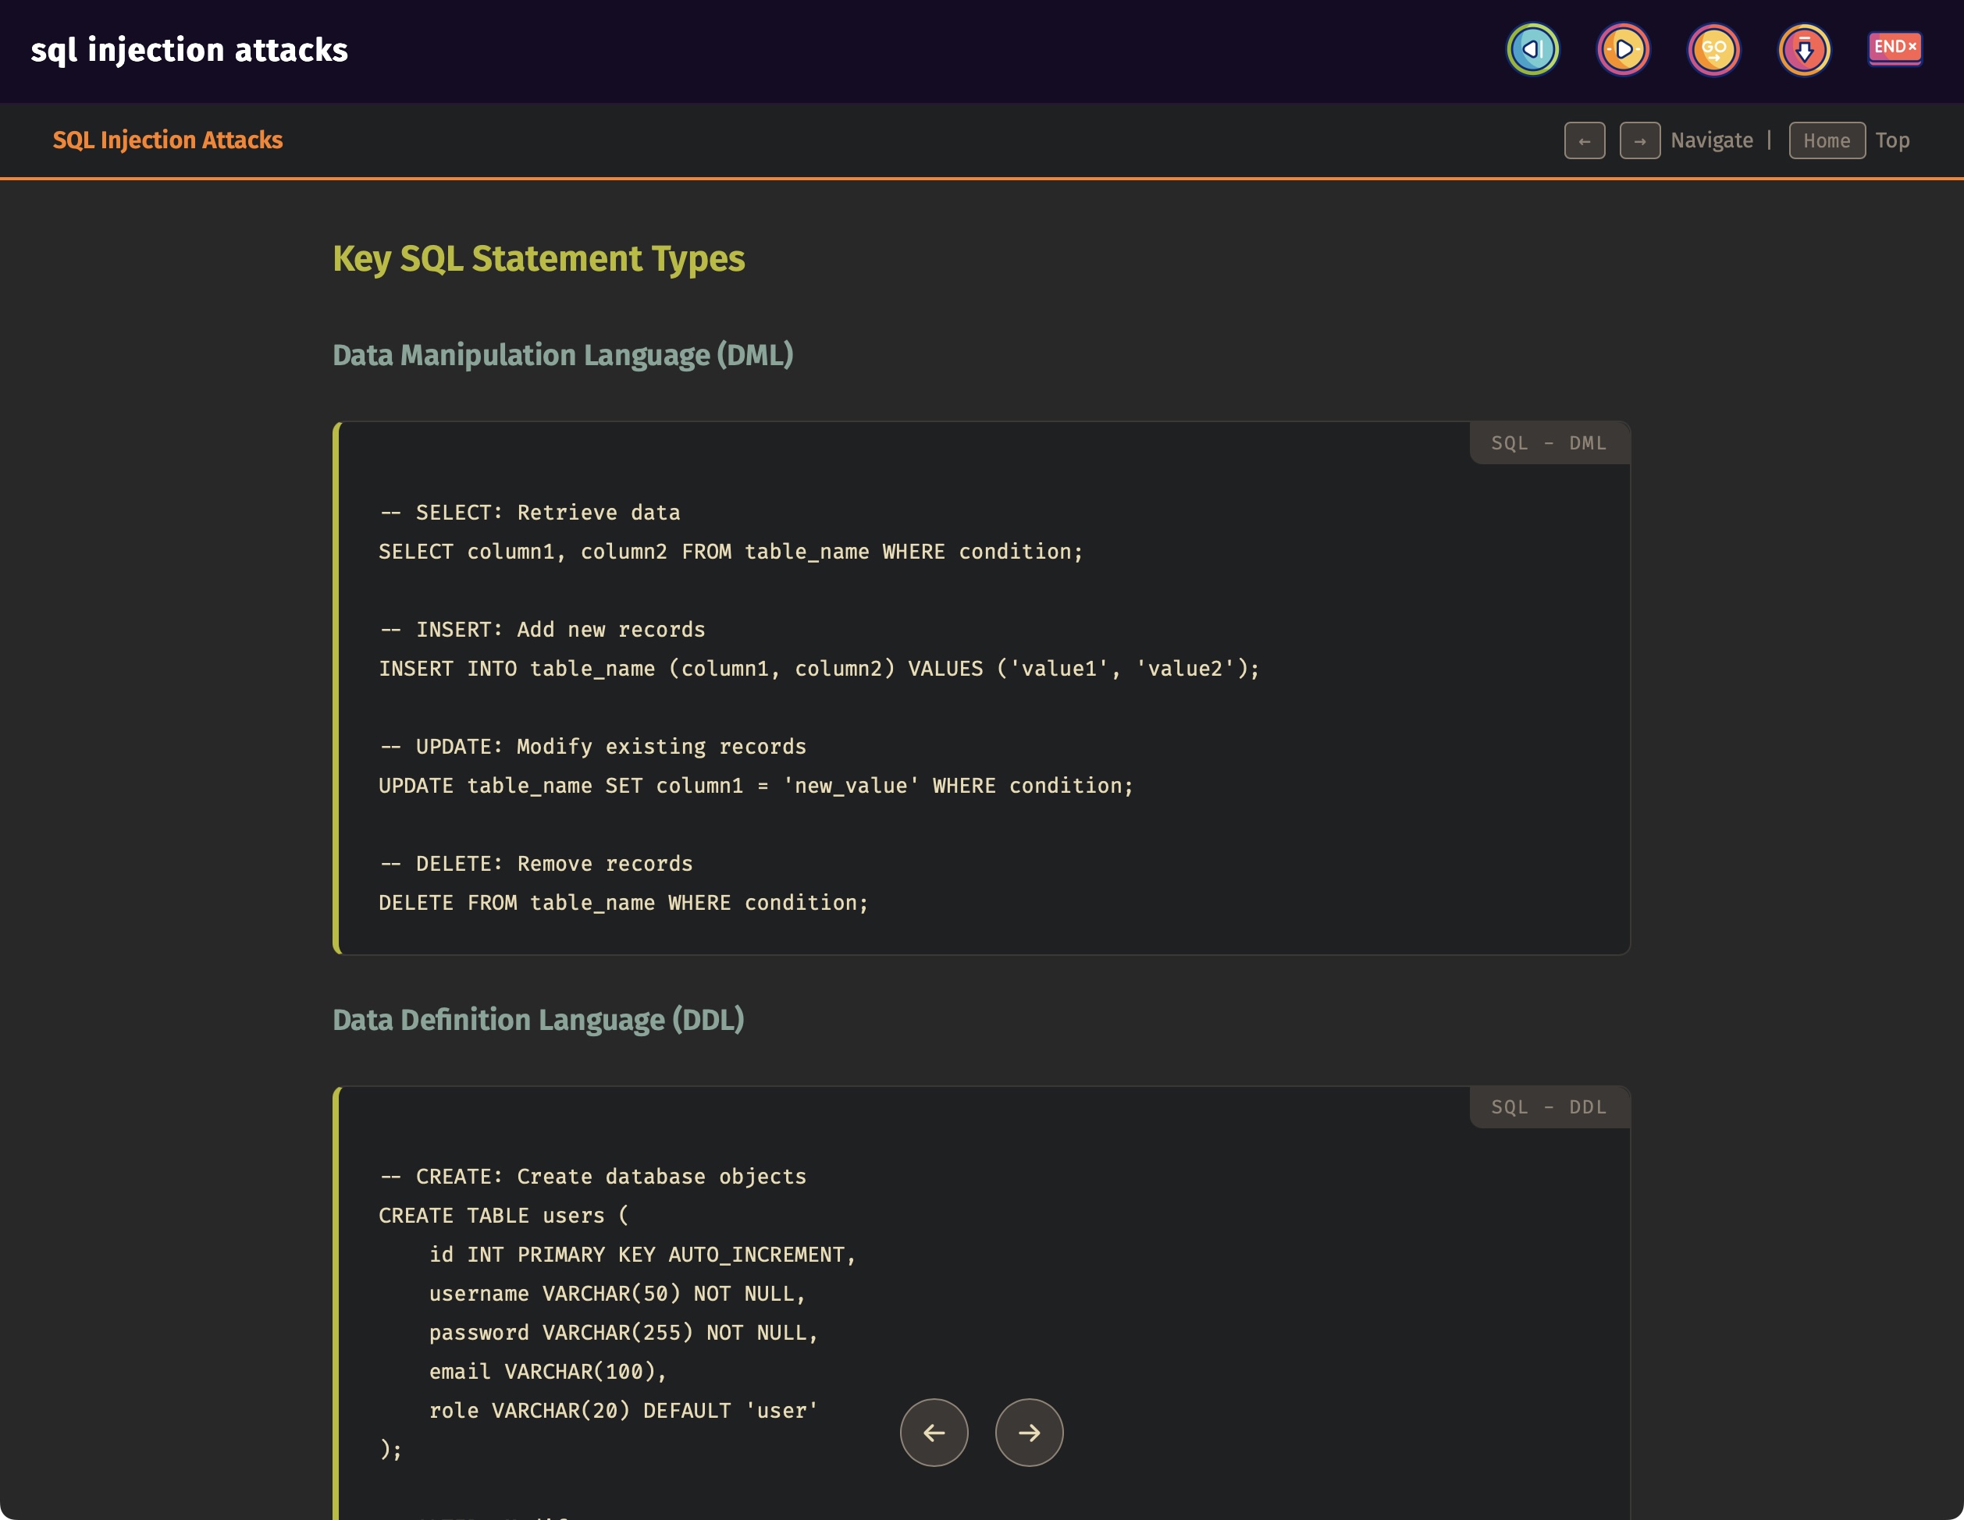Click the CREATE TABLE users line
1964x1520 pixels.
[503, 1215]
